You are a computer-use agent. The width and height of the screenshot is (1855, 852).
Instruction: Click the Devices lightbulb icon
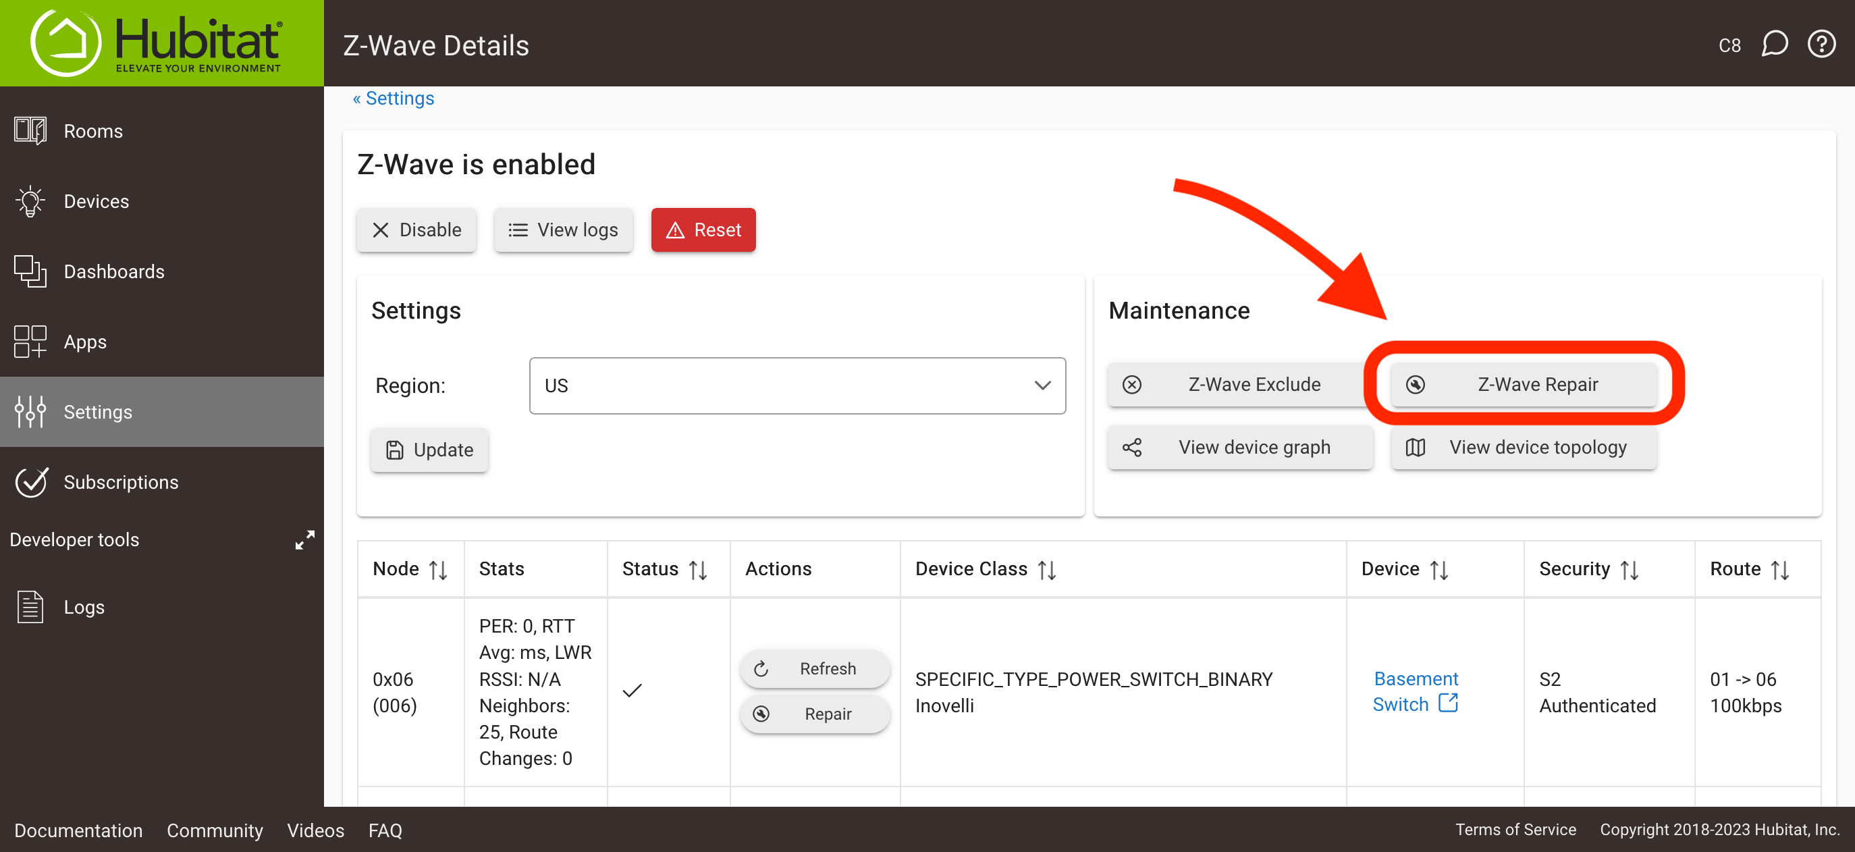[30, 201]
